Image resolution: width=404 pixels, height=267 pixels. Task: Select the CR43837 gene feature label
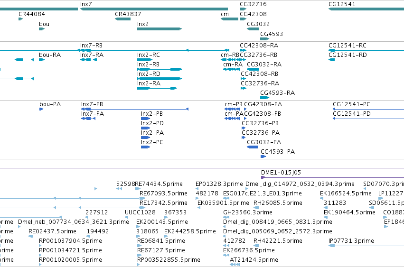pyautogui.click(x=128, y=14)
